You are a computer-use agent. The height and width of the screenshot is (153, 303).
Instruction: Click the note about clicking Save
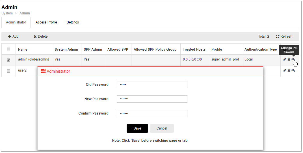pyautogui.click(x=150, y=141)
